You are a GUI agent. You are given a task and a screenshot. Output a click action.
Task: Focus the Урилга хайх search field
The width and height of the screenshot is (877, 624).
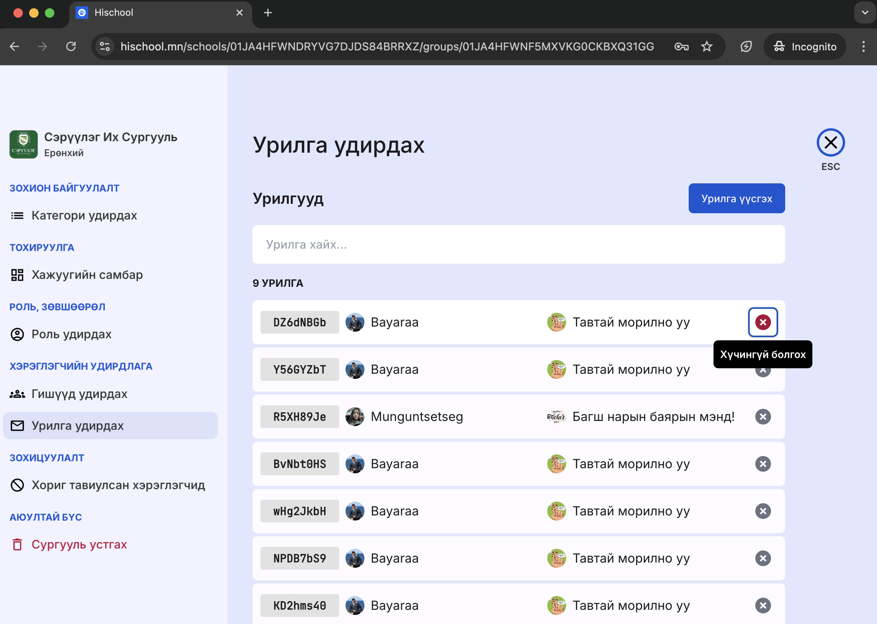(518, 244)
